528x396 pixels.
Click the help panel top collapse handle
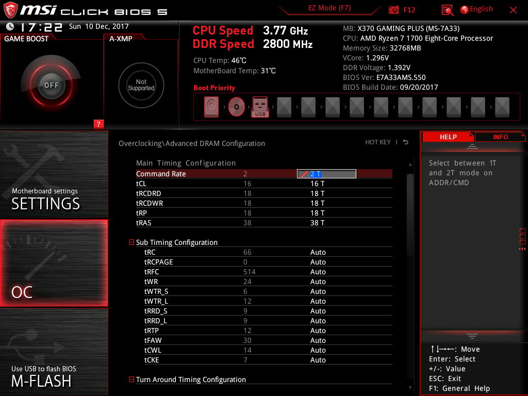pos(472,146)
